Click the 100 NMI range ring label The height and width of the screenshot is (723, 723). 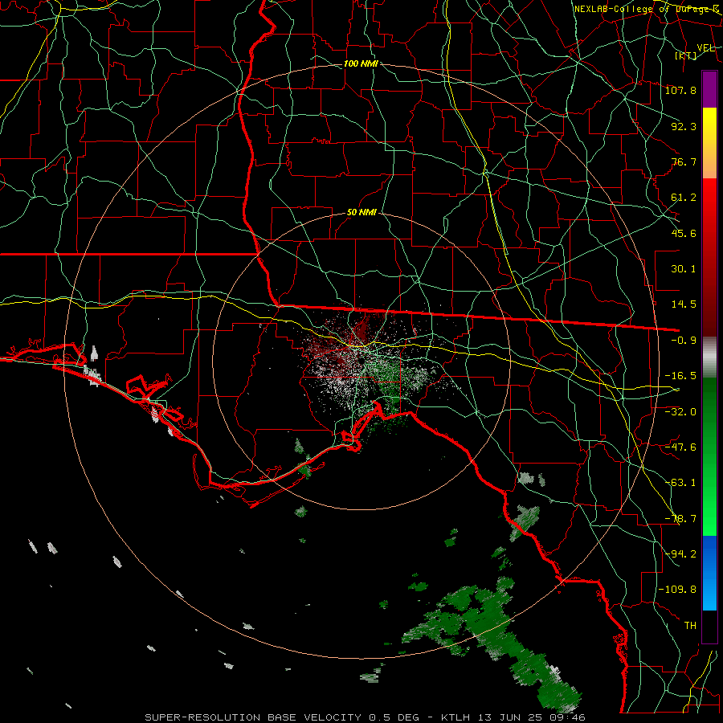(x=361, y=63)
